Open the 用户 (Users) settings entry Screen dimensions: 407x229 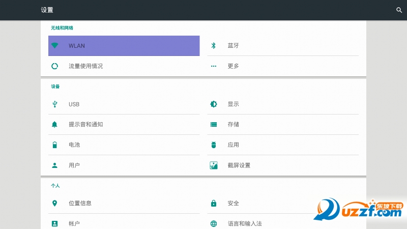[74, 165]
